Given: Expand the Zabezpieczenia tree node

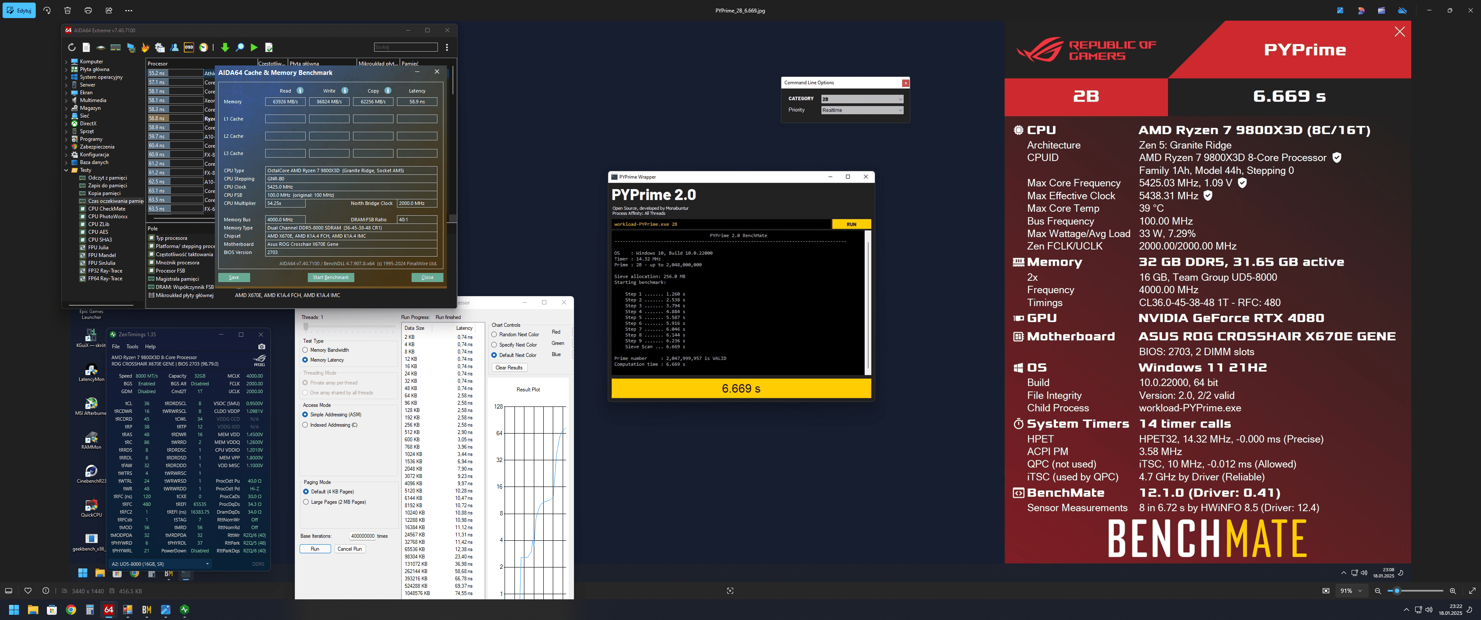Looking at the screenshot, I should 66,147.
